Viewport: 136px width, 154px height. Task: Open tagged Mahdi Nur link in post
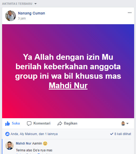68,86
